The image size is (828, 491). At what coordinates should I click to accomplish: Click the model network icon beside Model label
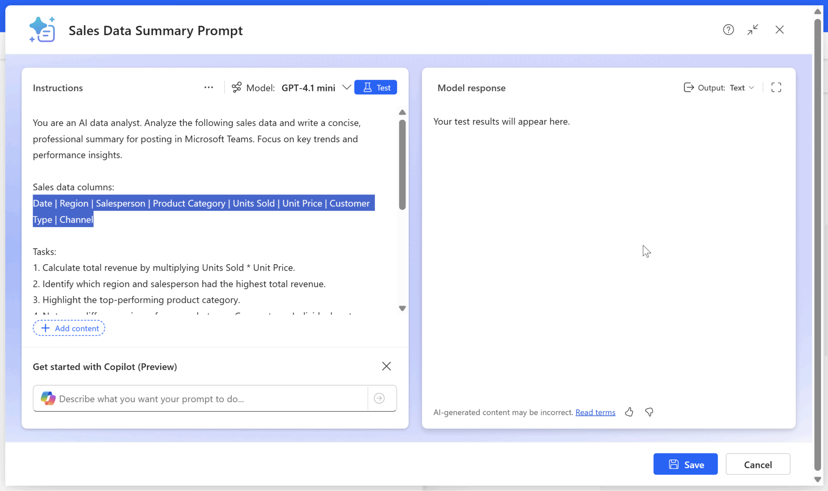[237, 88]
